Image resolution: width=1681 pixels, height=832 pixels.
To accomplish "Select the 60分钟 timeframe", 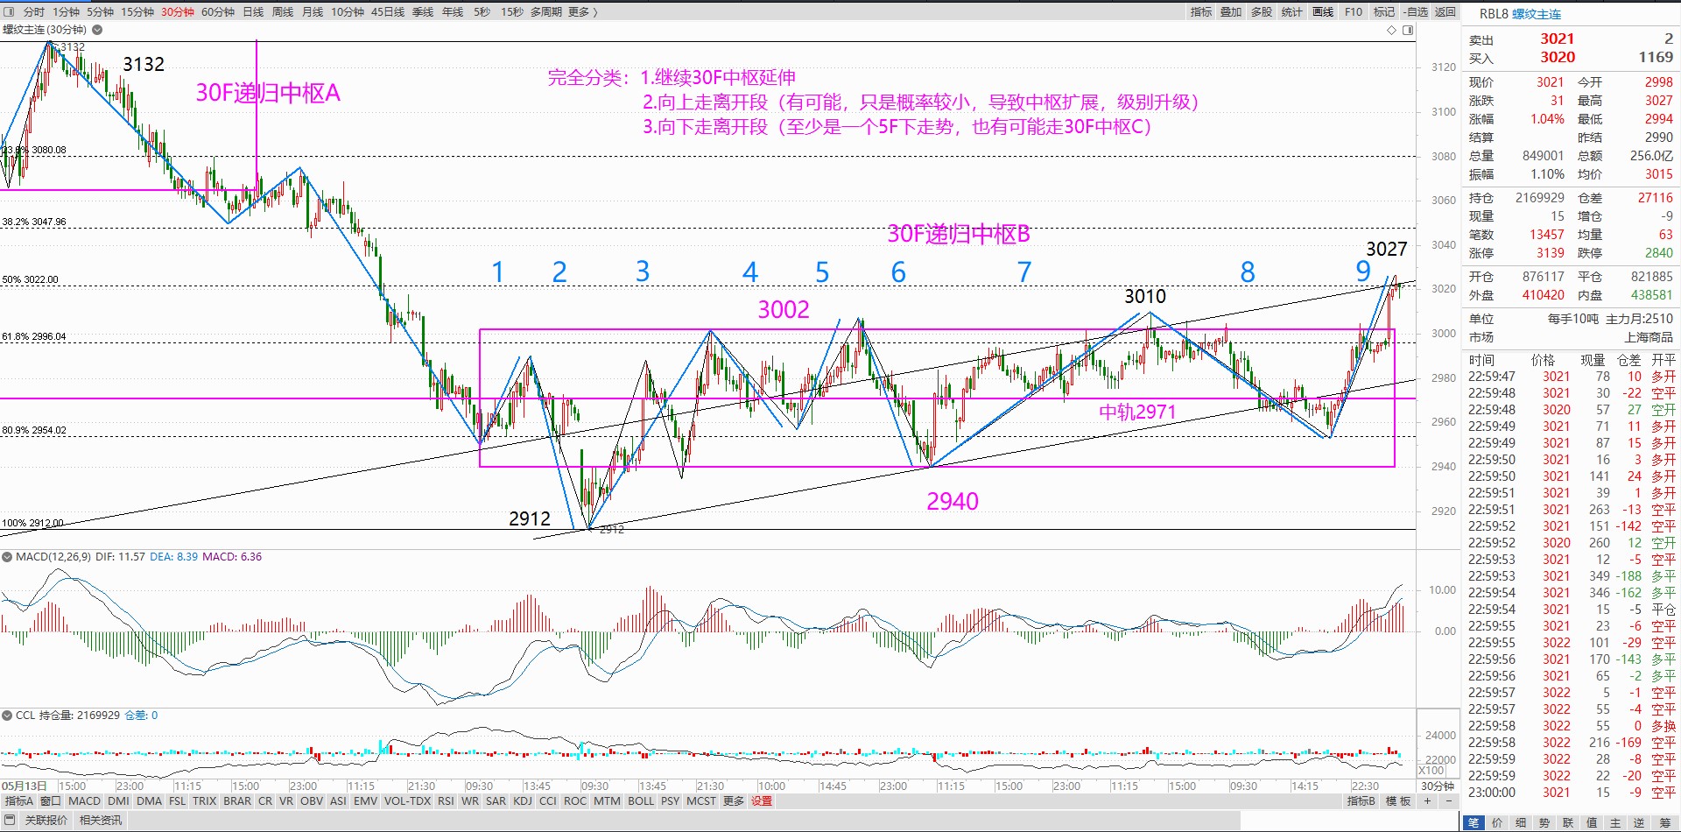I will [218, 12].
